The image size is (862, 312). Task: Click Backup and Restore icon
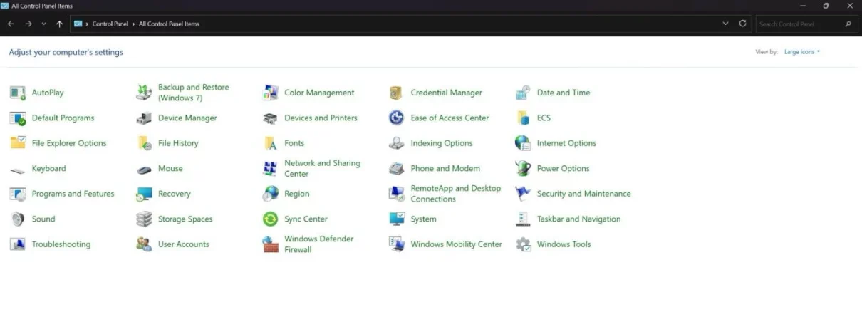(145, 93)
